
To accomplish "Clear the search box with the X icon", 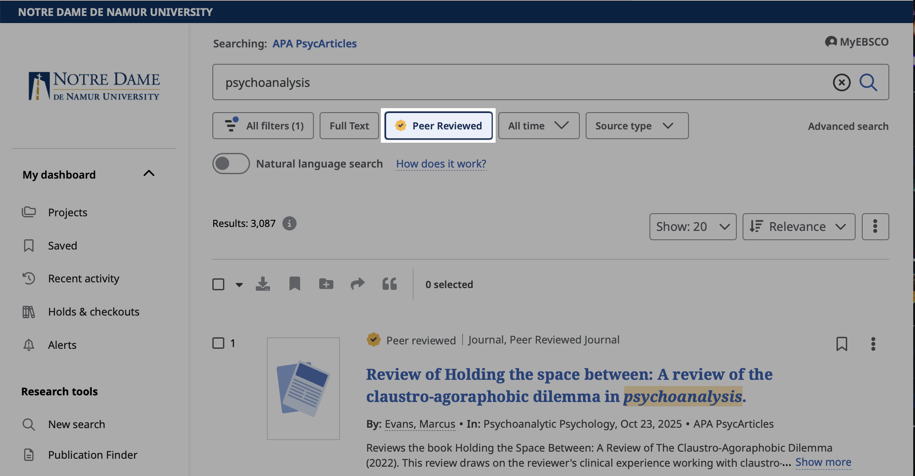I will (841, 82).
